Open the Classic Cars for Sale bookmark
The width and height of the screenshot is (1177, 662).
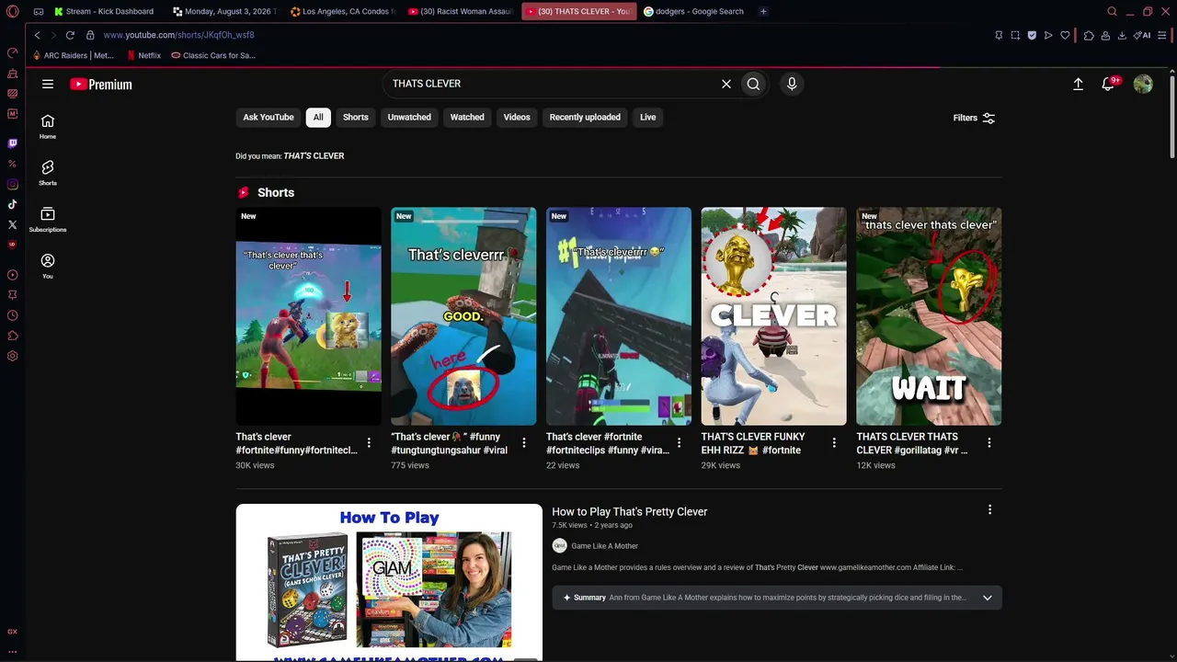[x=212, y=55]
